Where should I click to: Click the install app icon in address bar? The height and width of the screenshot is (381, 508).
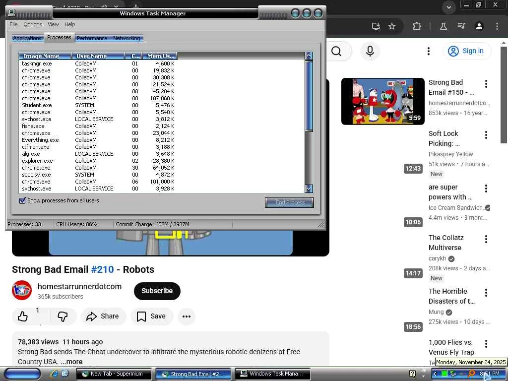pos(376,26)
